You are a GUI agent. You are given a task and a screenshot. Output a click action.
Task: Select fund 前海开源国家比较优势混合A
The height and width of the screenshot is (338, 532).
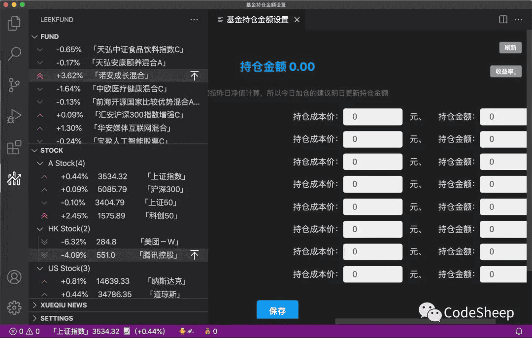coord(118,102)
